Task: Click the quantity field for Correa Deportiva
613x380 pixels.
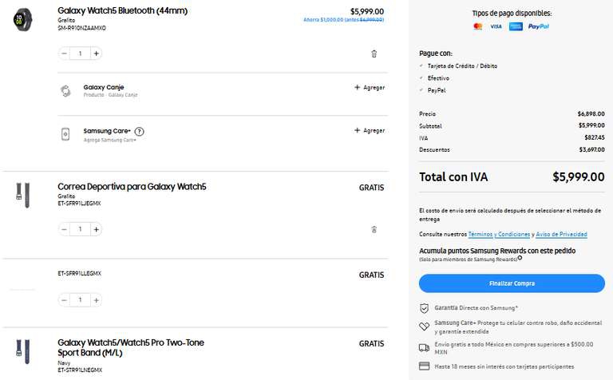Action: (x=80, y=229)
